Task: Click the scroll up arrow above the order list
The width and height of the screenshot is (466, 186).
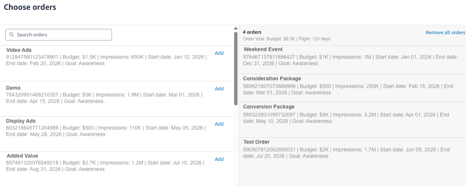Action: pyautogui.click(x=236, y=28)
